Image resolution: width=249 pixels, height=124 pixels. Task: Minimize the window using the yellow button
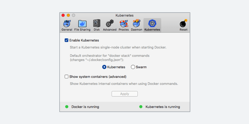pyautogui.click(x=68, y=15)
